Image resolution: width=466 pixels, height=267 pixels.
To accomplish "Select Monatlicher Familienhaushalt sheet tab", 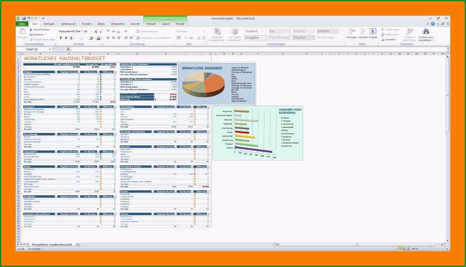I will click(52, 245).
